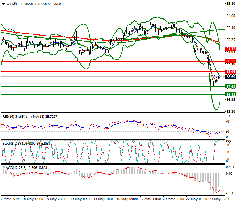Click the red 59.06 resistance label
The width and height of the screenshot is (239, 203).
[x=231, y=71]
